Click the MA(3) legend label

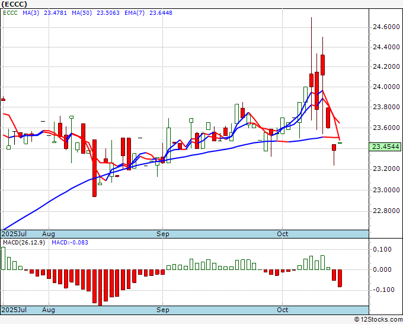tap(31, 13)
